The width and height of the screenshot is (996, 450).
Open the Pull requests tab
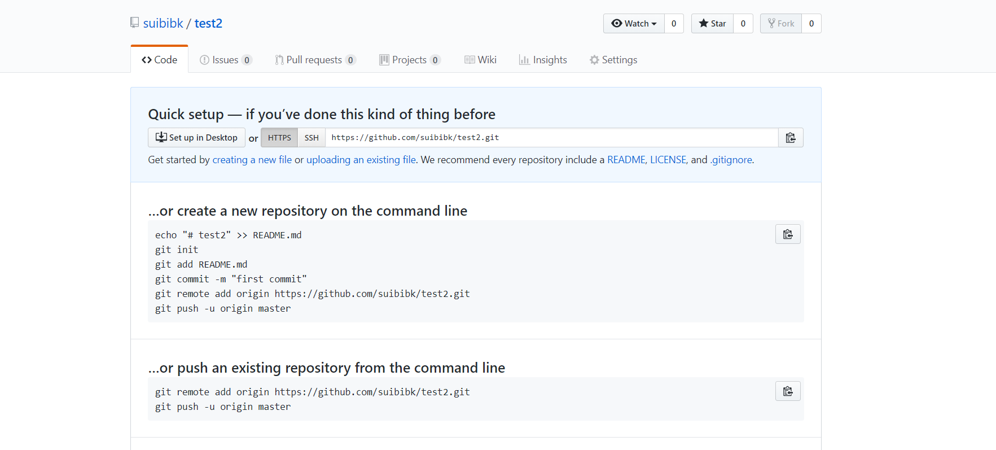coord(315,60)
